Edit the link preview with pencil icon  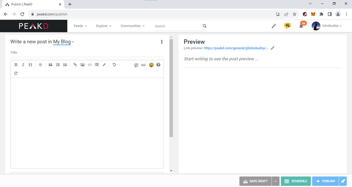pyautogui.click(x=273, y=48)
